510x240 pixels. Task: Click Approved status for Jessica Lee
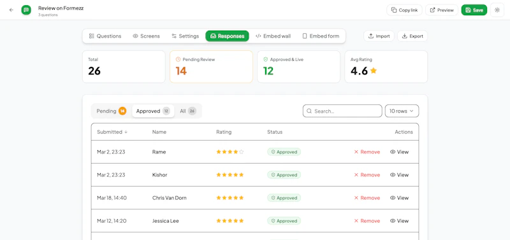[x=284, y=221]
